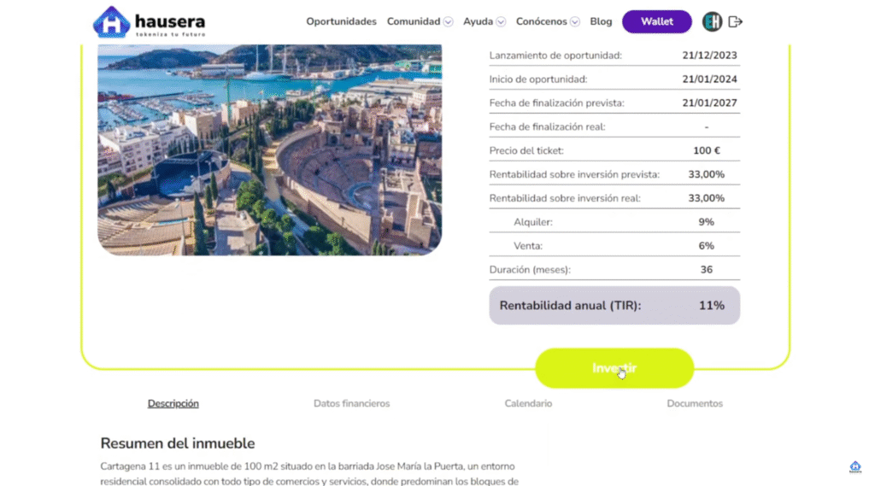This screenshot has height=486, width=875.
Task: Open the Calendario tab
Action: (528, 403)
